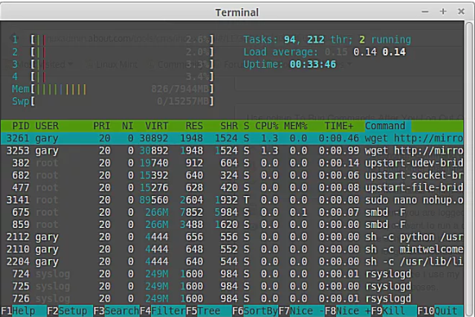Click the F1 Help function key label

pyautogui.click(x=18, y=311)
